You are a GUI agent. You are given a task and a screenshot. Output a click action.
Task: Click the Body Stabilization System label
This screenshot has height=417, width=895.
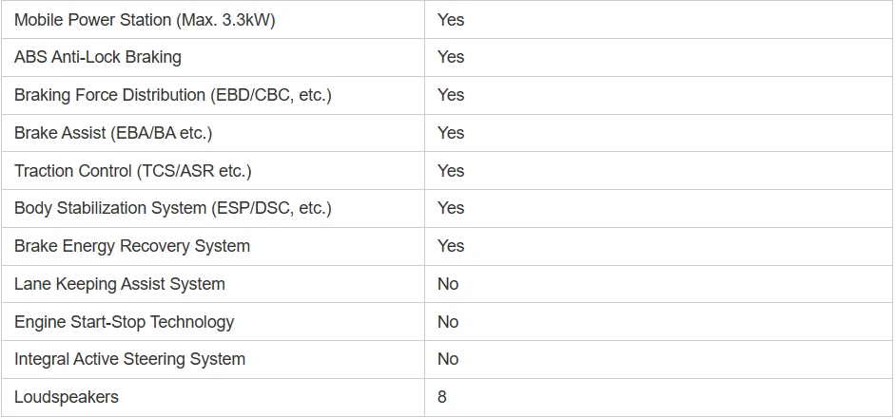[x=172, y=208]
